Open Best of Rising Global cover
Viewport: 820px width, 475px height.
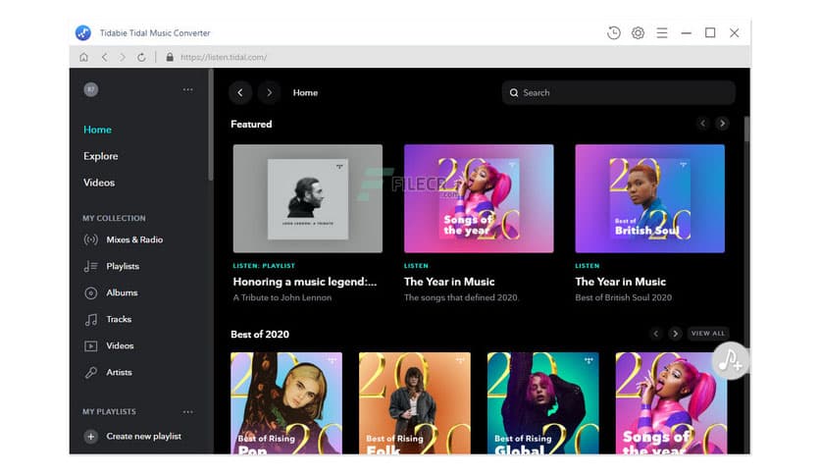[x=542, y=403]
